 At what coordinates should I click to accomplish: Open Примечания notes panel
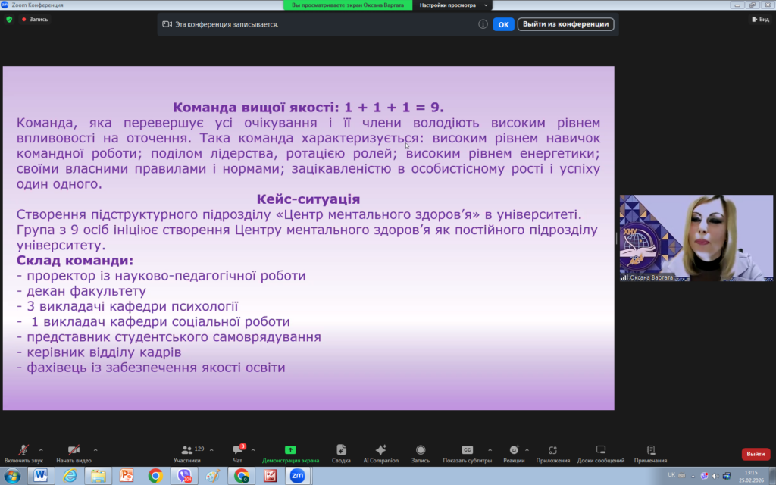[650, 450]
